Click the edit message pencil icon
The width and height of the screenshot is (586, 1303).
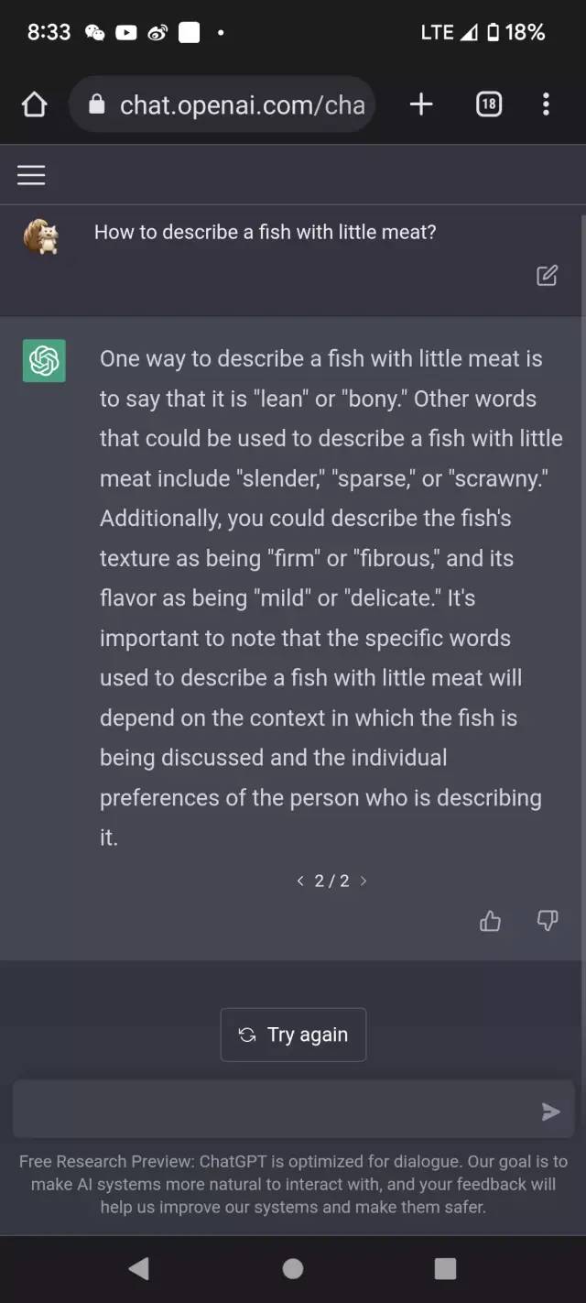(547, 275)
